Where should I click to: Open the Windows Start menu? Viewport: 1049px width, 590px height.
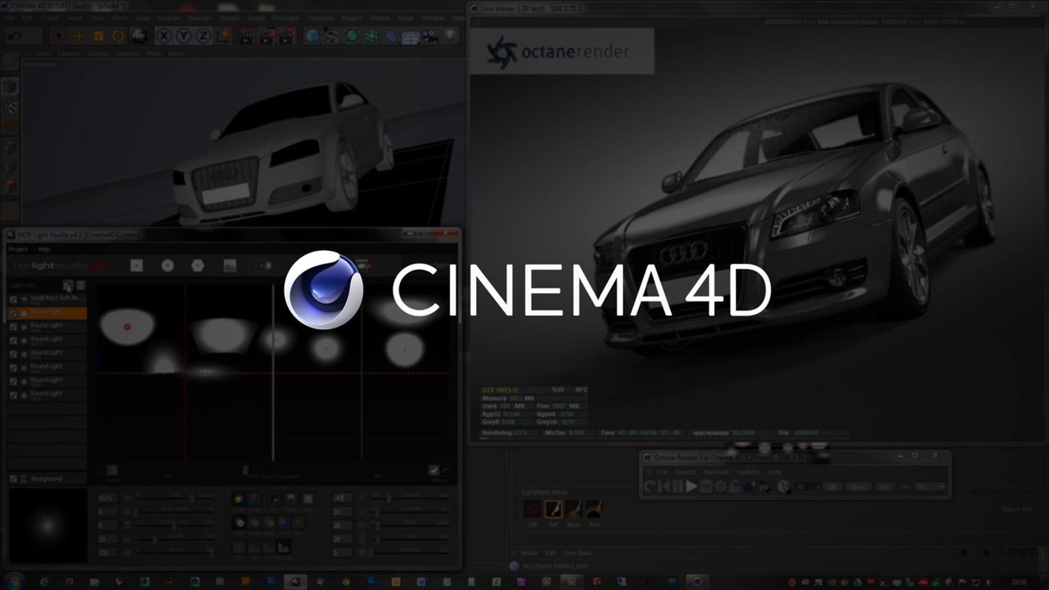click(x=14, y=581)
